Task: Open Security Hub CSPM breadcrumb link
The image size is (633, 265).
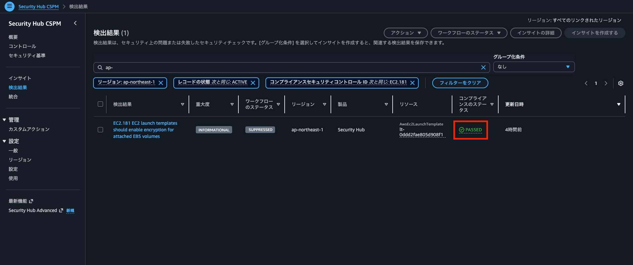Action: [x=39, y=7]
